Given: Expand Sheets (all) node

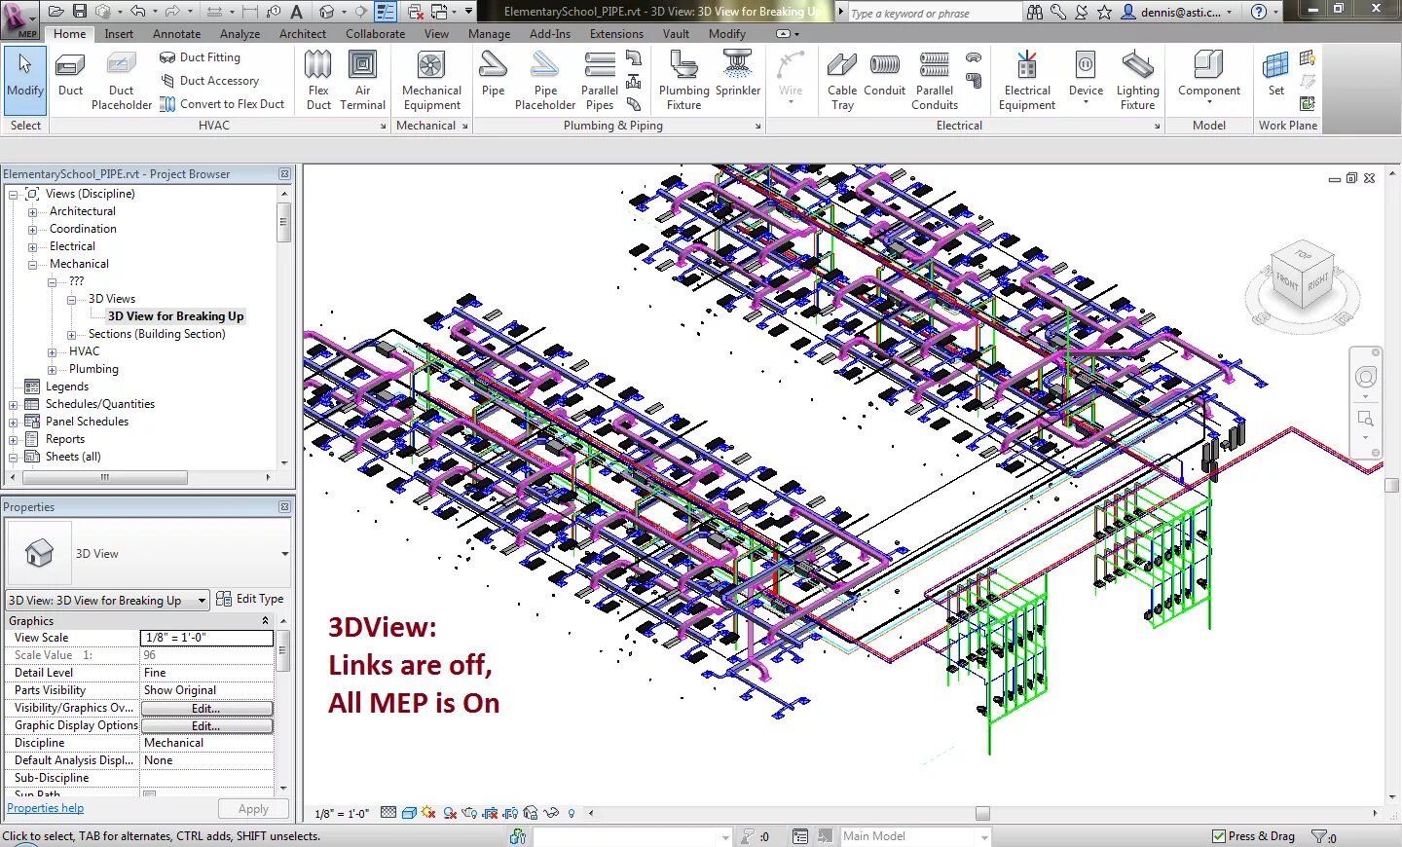Looking at the screenshot, I should (x=13, y=458).
